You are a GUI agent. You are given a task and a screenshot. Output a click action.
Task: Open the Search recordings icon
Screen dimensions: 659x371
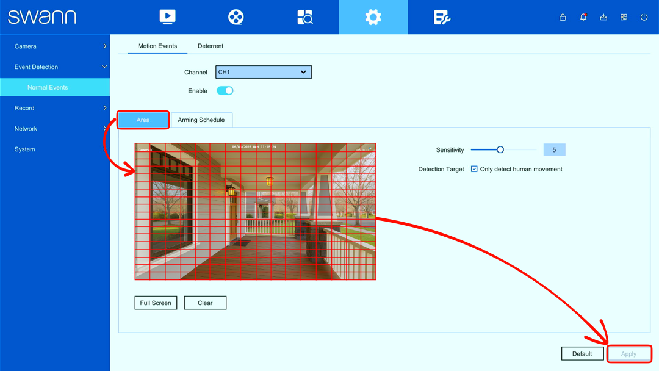(x=304, y=17)
